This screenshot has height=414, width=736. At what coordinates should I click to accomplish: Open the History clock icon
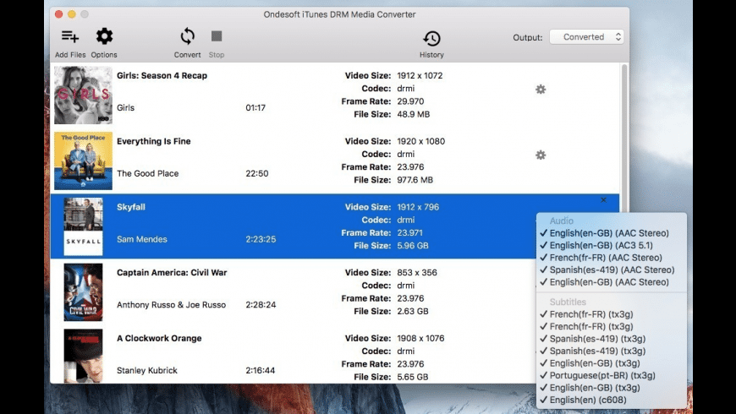click(x=431, y=38)
